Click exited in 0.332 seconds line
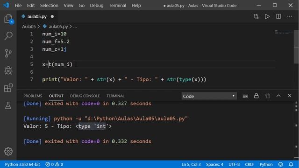299x168 pixels. coord(87,141)
